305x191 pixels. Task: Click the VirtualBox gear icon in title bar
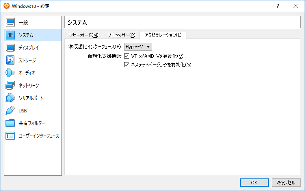[x=6, y=6]
